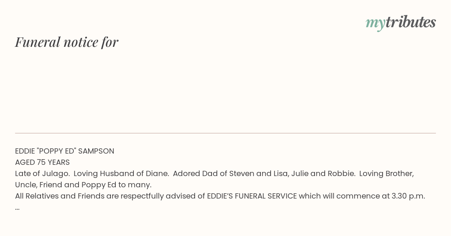Click the "EDDIE'S FUNERAL SERVICE" text

(x=252, y=196)
